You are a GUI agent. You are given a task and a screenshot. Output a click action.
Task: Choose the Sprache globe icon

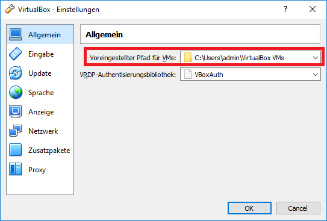(15, 92)
